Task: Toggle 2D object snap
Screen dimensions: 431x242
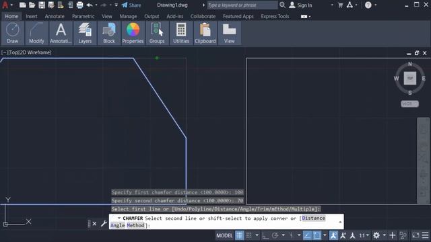Action: pyautogui.click(x=317, y=235)
